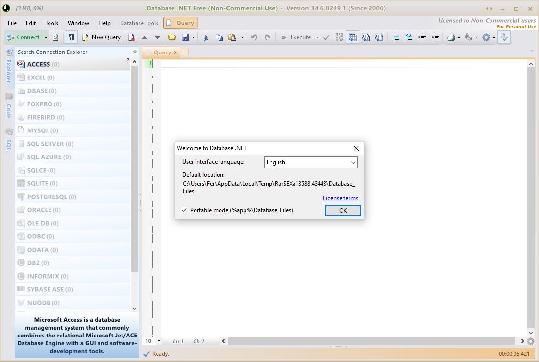The width and height of the screenshot is (539, 362).
Task: Click the uncomment lines icon
Action: point(409,37)
